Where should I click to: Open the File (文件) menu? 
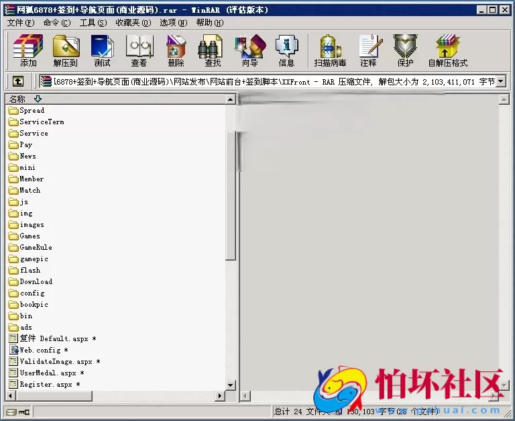click(x=21, y=23)
